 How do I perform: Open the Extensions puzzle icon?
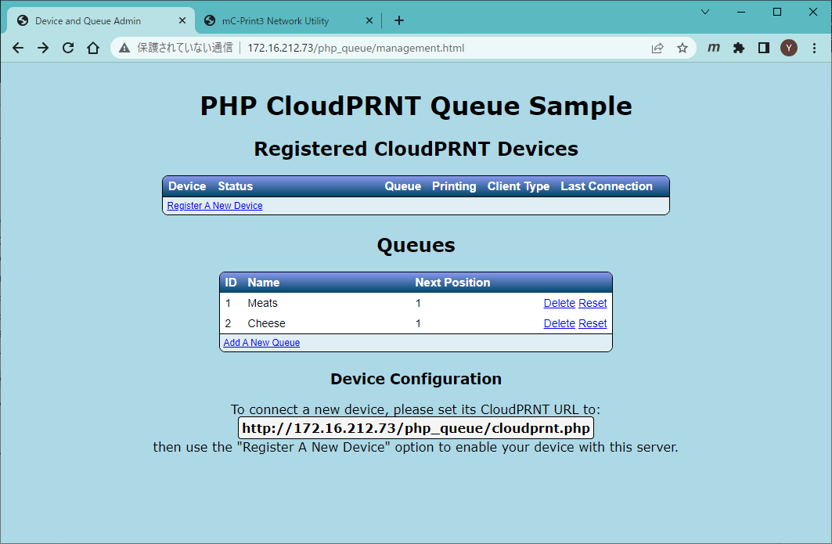point(738,48)
